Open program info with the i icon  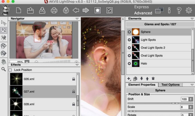169,10
